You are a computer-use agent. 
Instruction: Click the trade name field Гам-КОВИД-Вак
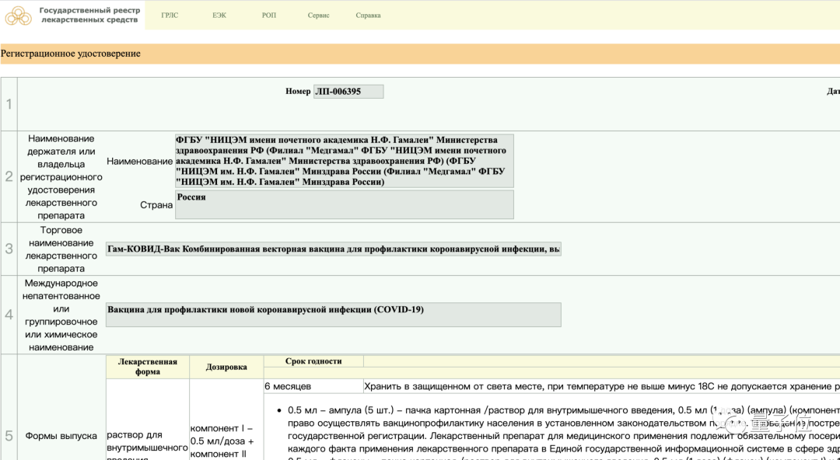coord(333,249)
